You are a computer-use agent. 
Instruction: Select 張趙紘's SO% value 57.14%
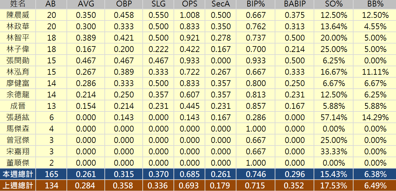click(334, 117)
